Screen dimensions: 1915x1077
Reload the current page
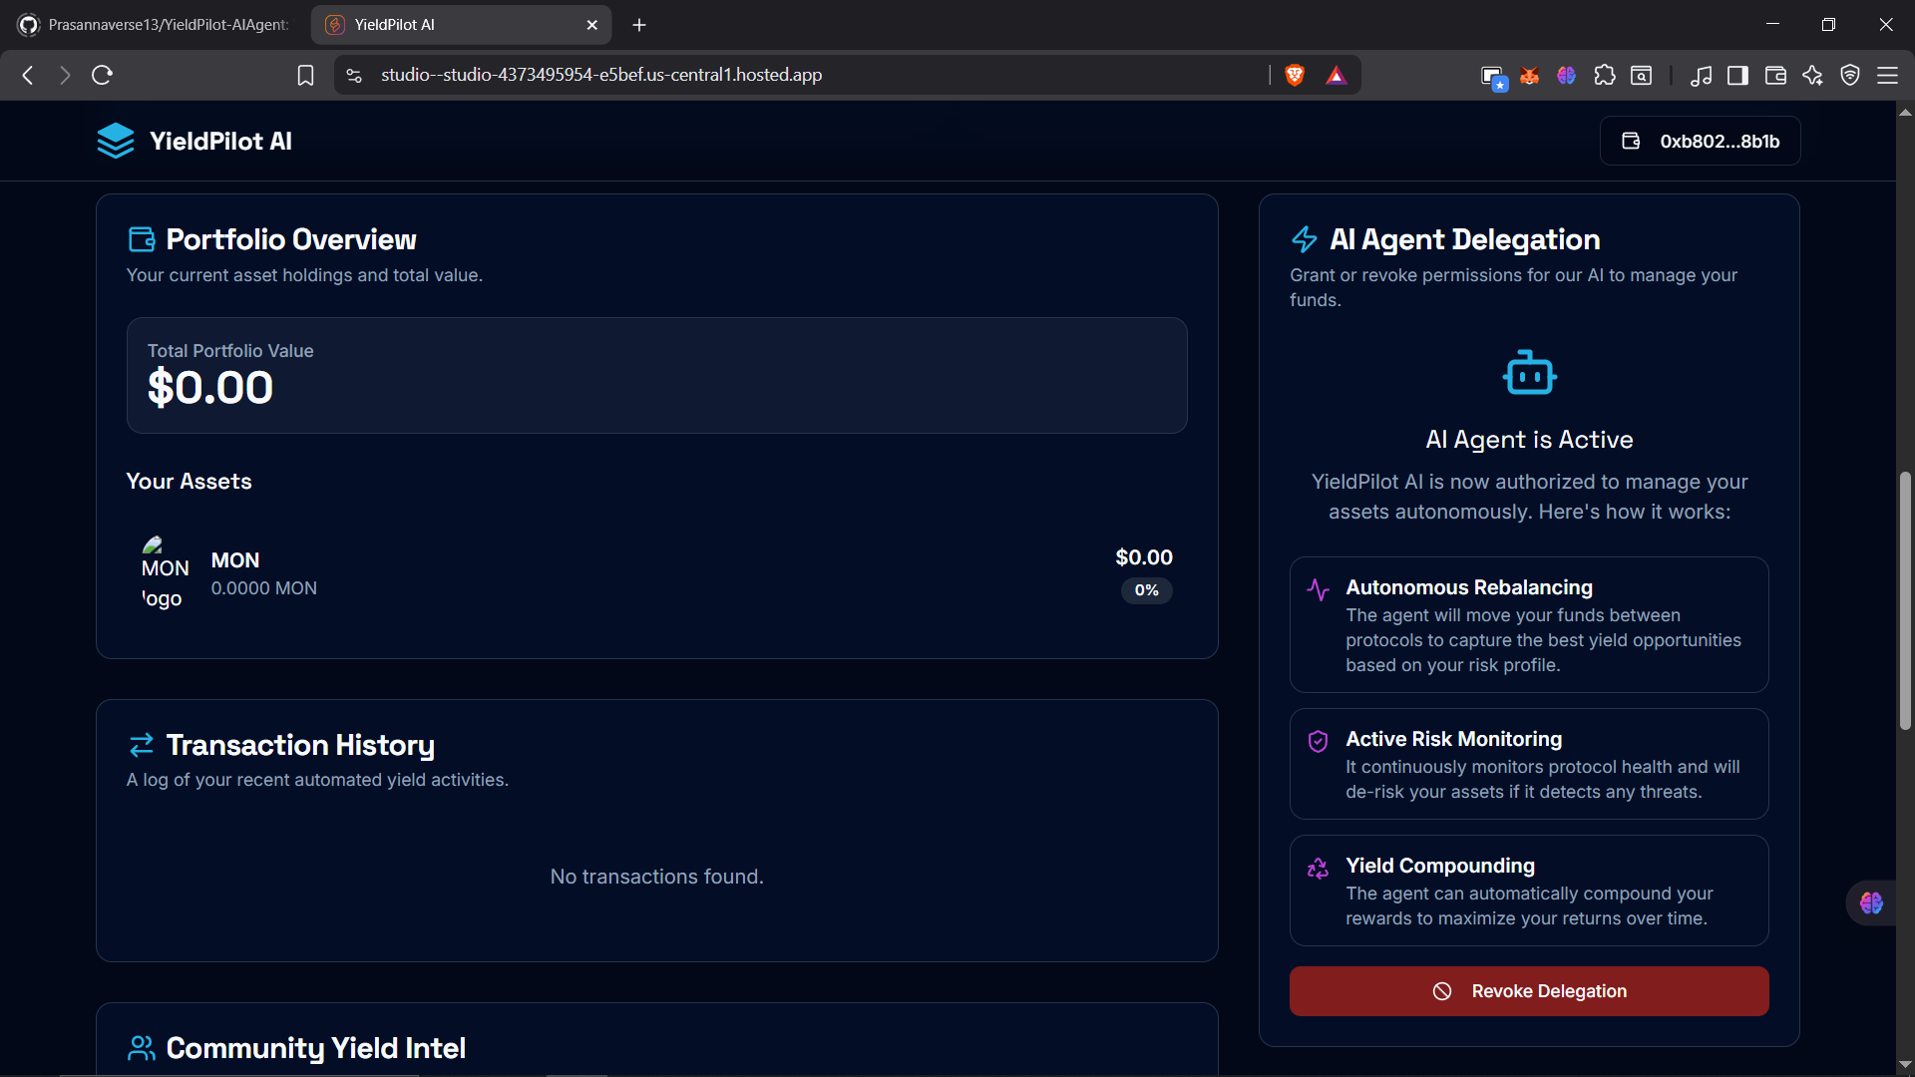pyautogui.click(x=102, y=75)
